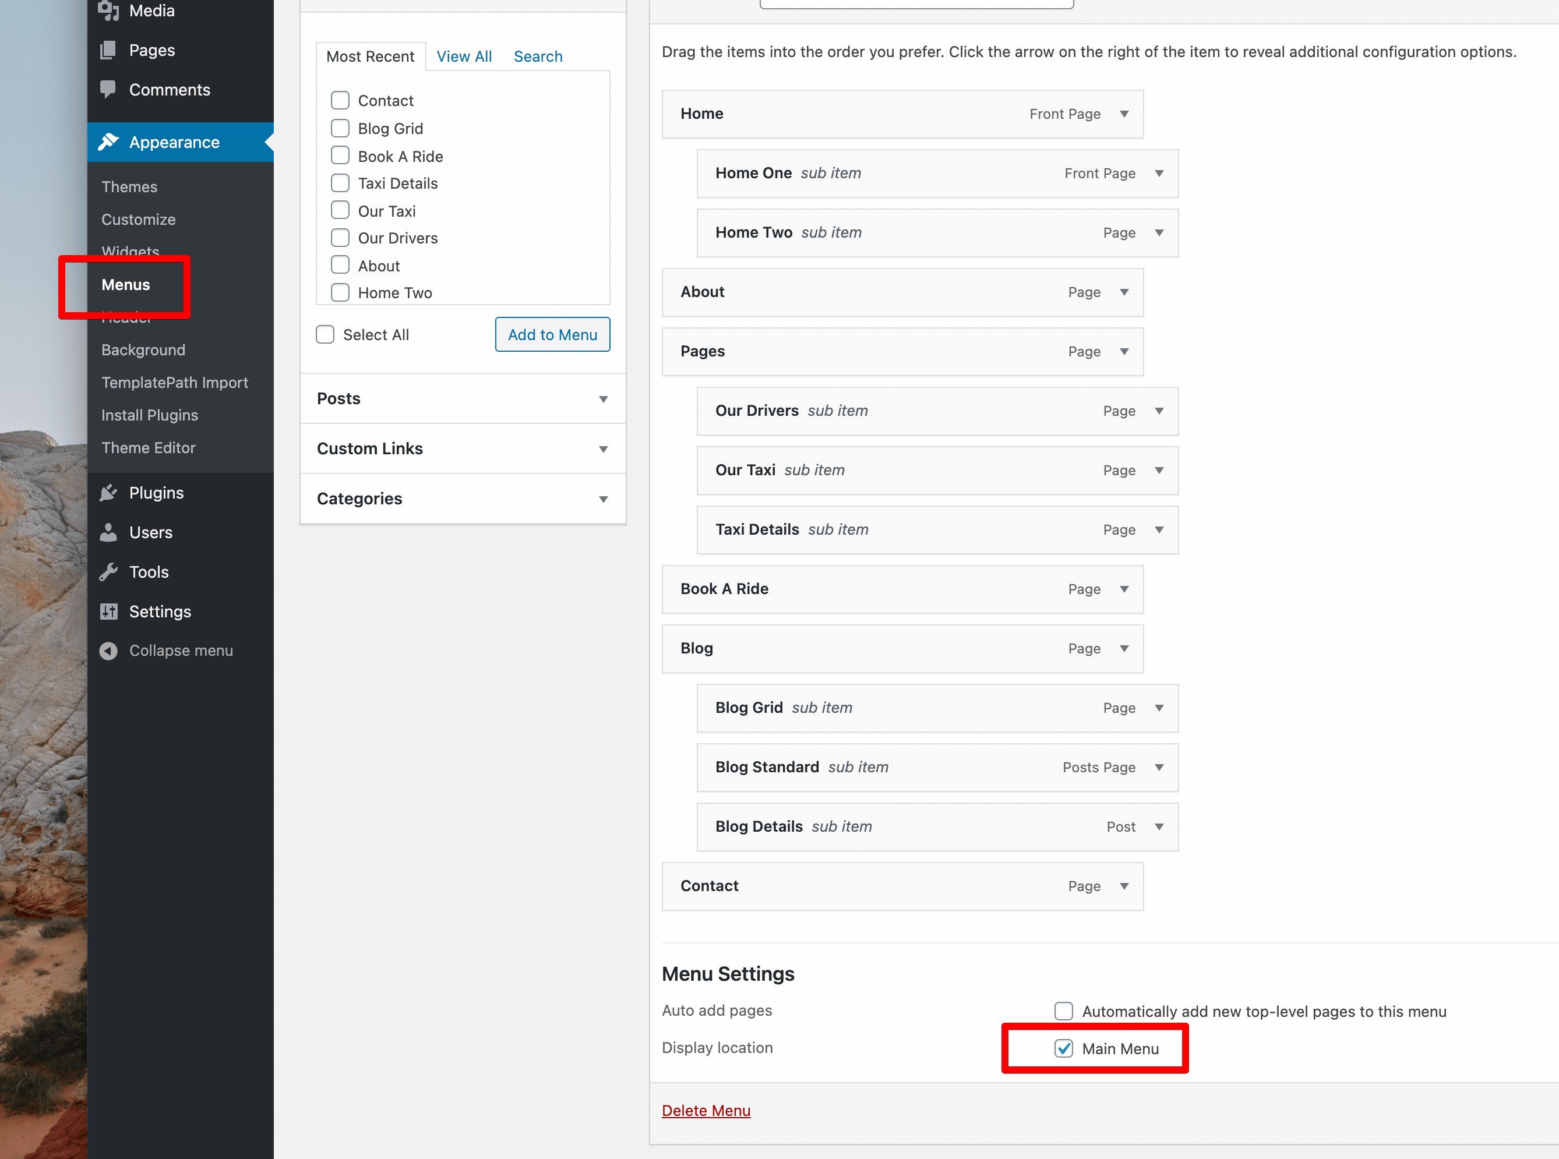The image size is (1559, 1159).
Task: Click the Collapse menu arrow icon
Action: 108,651
